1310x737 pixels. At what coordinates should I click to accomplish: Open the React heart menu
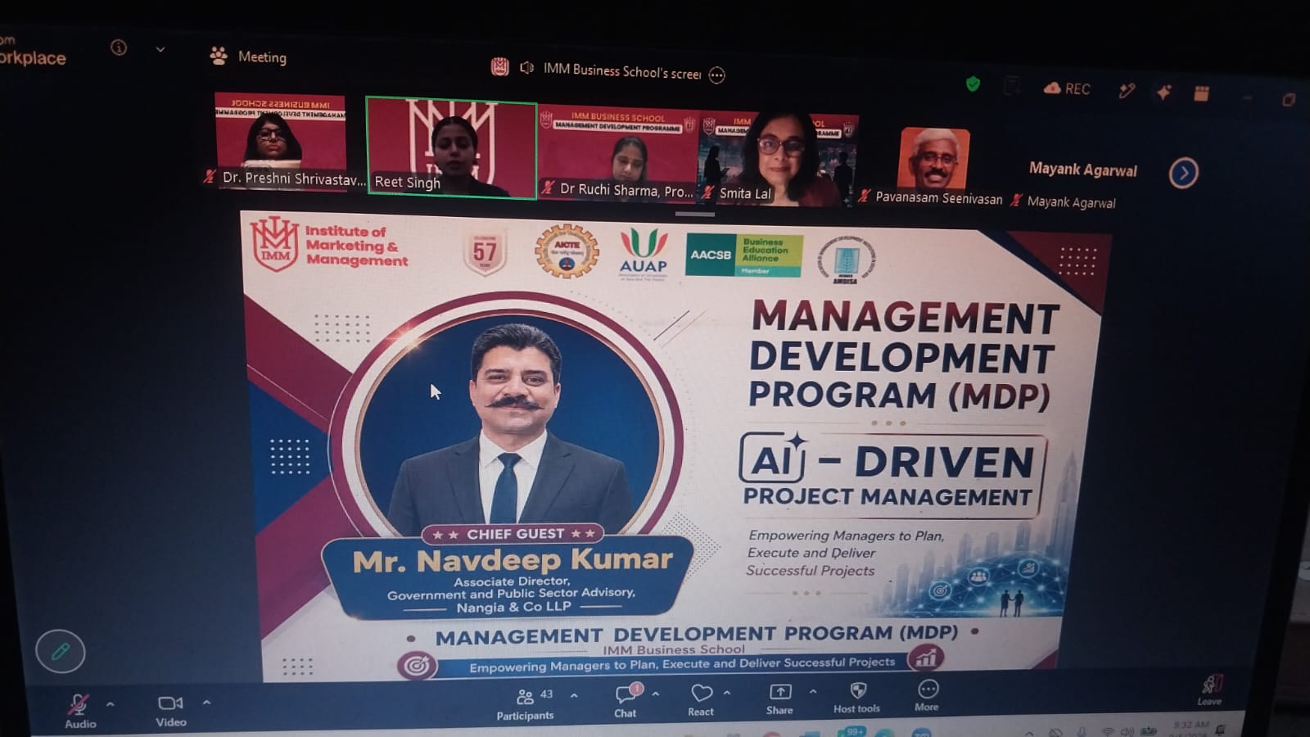[x=701, y=700]
